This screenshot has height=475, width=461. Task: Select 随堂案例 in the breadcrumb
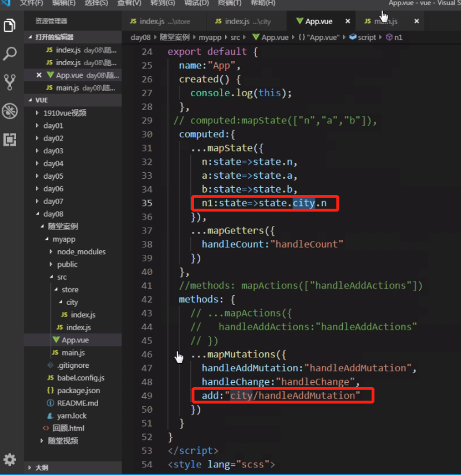point(175,37)
